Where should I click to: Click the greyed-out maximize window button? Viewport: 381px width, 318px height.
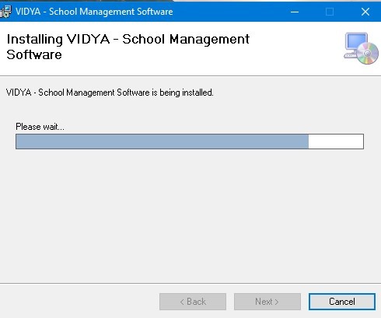click(330, 12)
